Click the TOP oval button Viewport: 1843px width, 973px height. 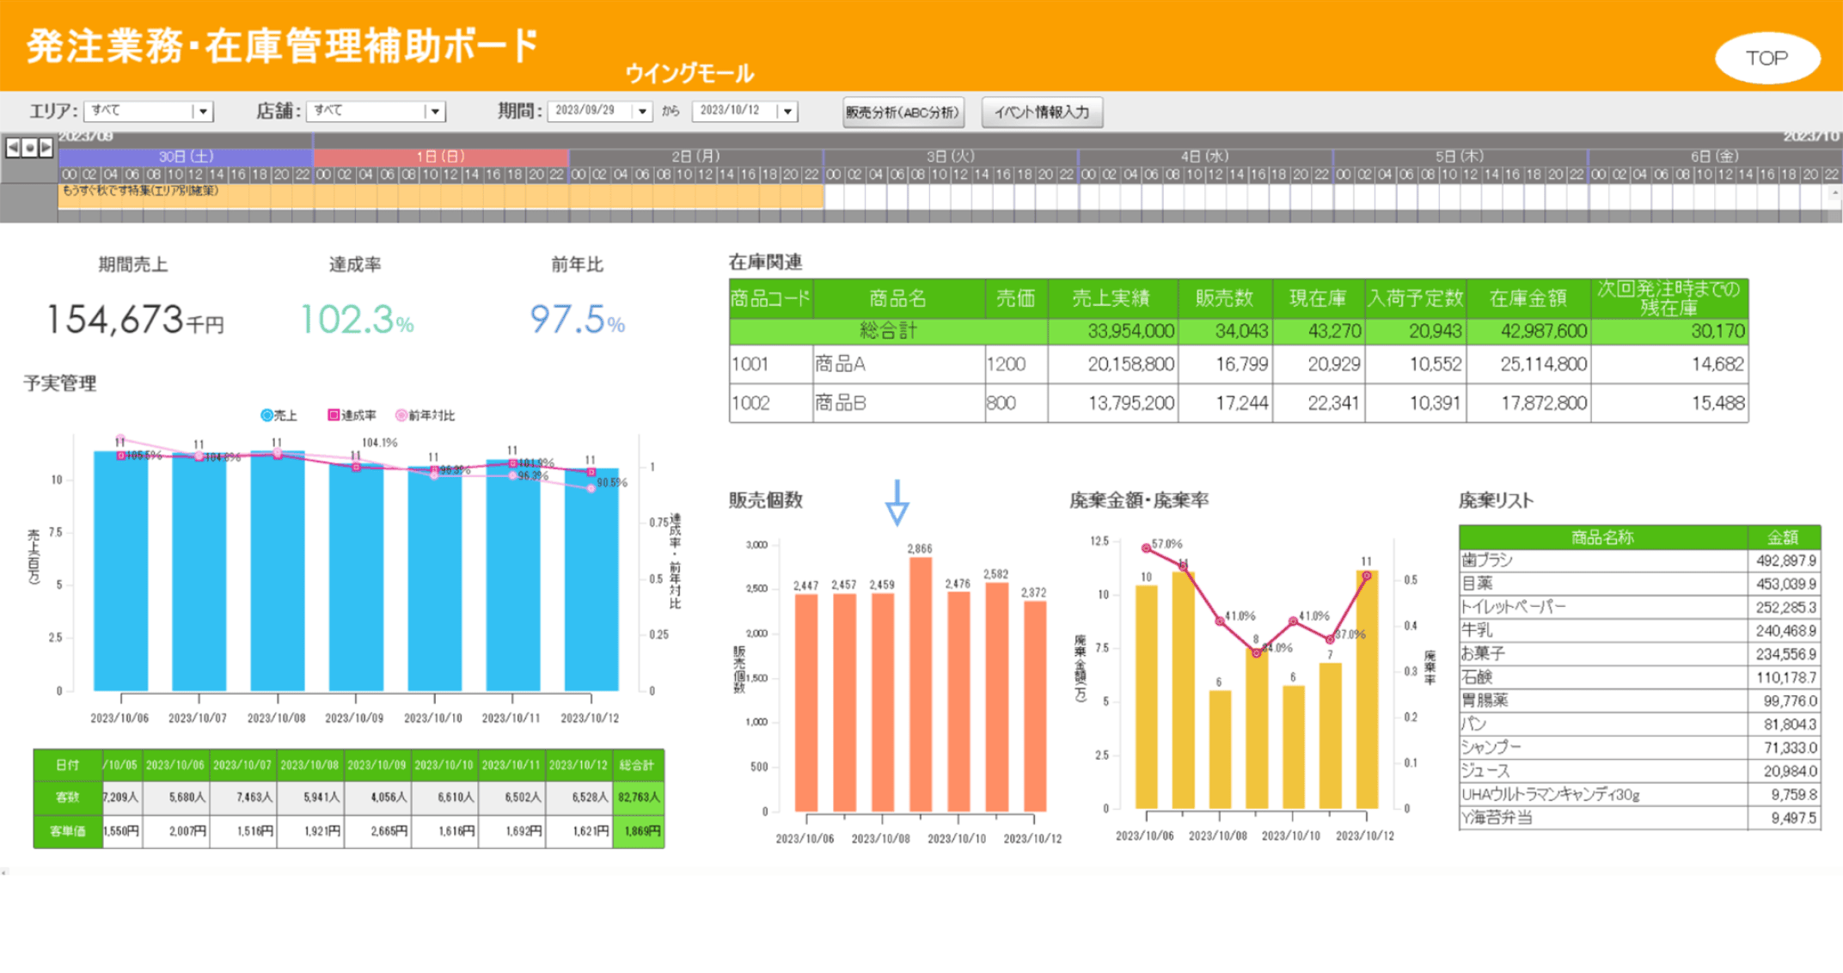pyautogui.click(x=1767, y=58)
